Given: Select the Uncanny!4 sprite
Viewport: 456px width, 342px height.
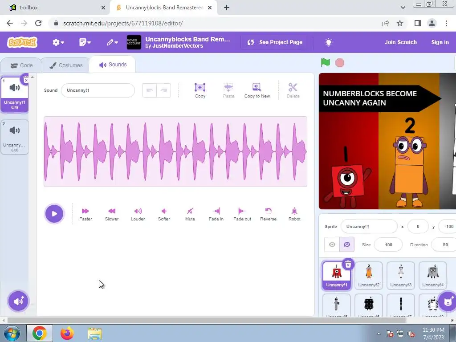Looking at the screenshot, I should [433, 275].
